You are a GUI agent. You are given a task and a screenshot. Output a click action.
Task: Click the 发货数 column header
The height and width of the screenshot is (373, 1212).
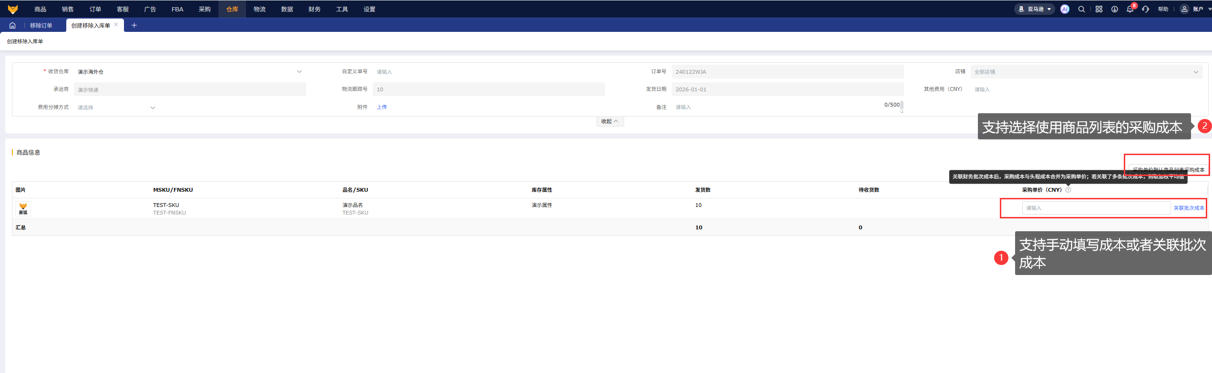pyautogui.click(x=703, y=190)
